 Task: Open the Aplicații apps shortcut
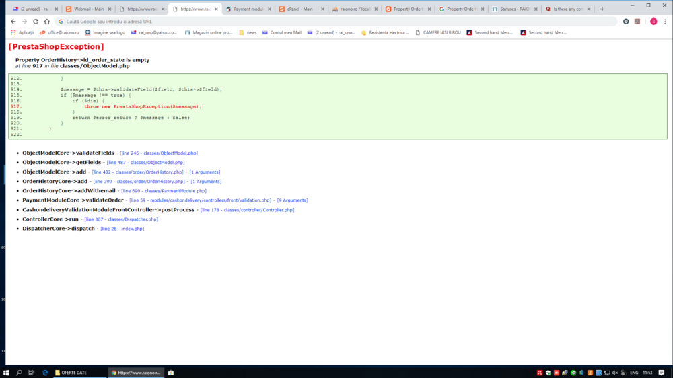click(x=22, y=32)
